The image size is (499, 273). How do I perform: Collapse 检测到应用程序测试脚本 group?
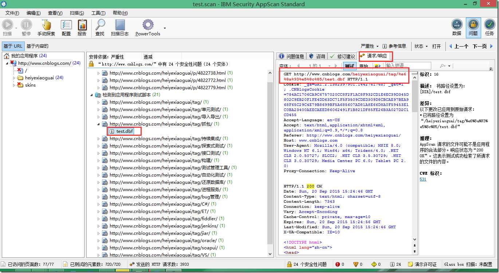pyautogui.click(x=91, y=95)
